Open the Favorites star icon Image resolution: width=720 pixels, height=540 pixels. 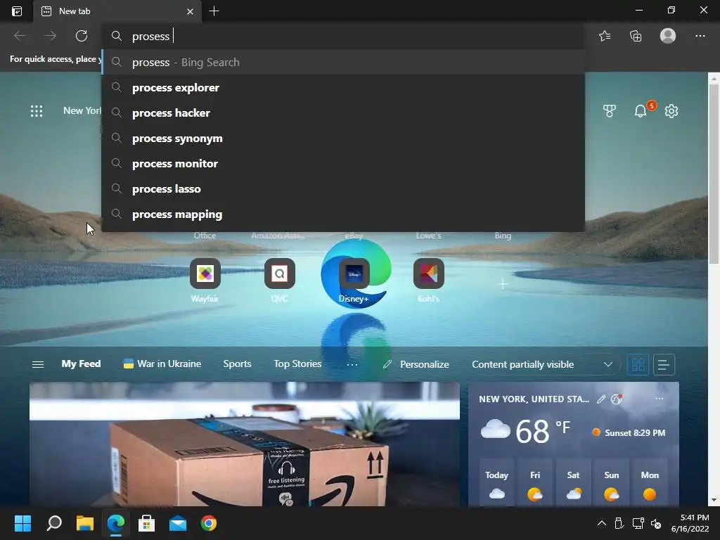pos(605,36)
